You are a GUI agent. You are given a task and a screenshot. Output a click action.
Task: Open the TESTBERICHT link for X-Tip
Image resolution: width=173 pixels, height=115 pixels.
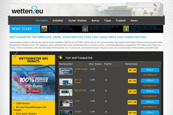point(150,107)
